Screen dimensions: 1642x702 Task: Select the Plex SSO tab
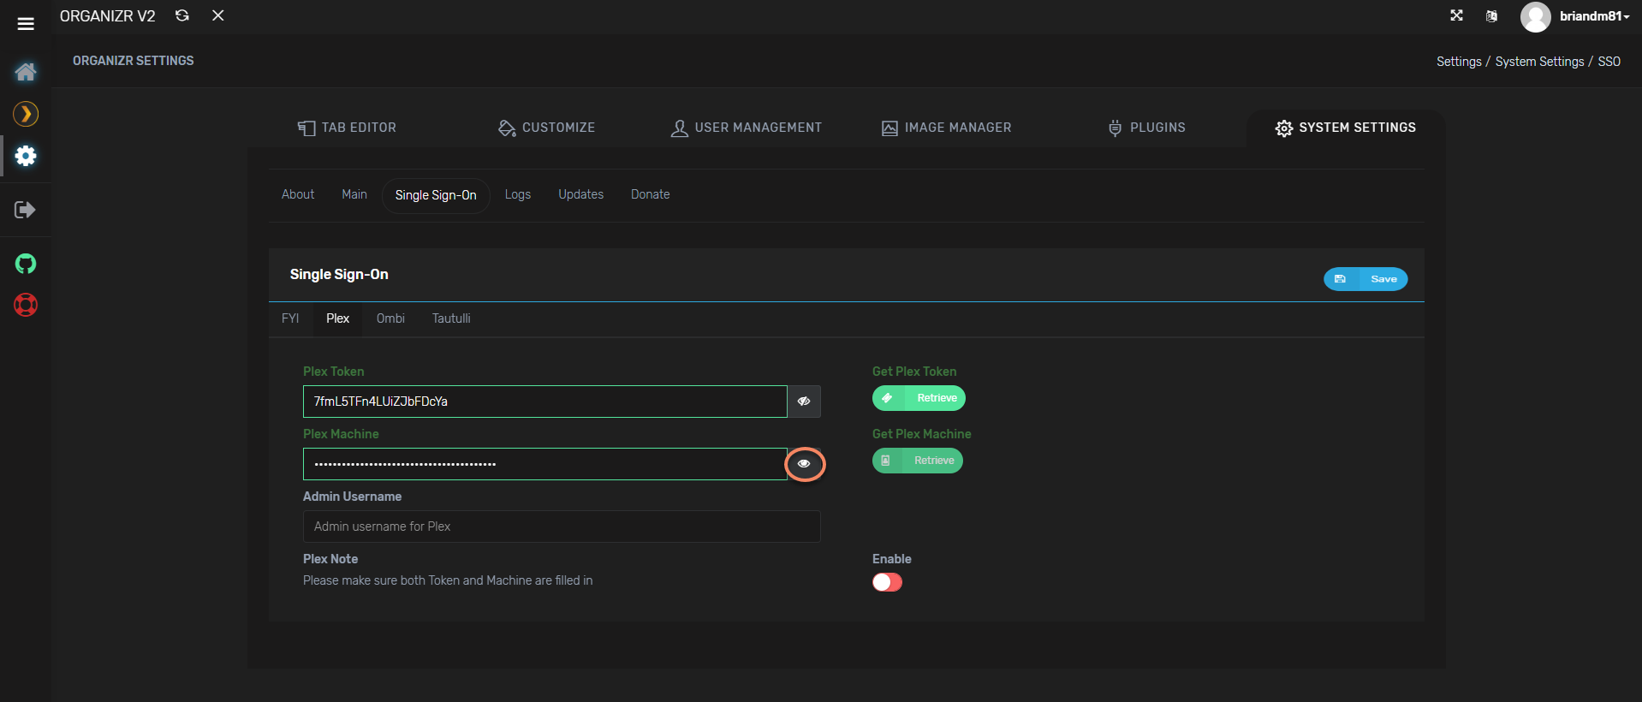pyautogui.click(x=337, y=318)
